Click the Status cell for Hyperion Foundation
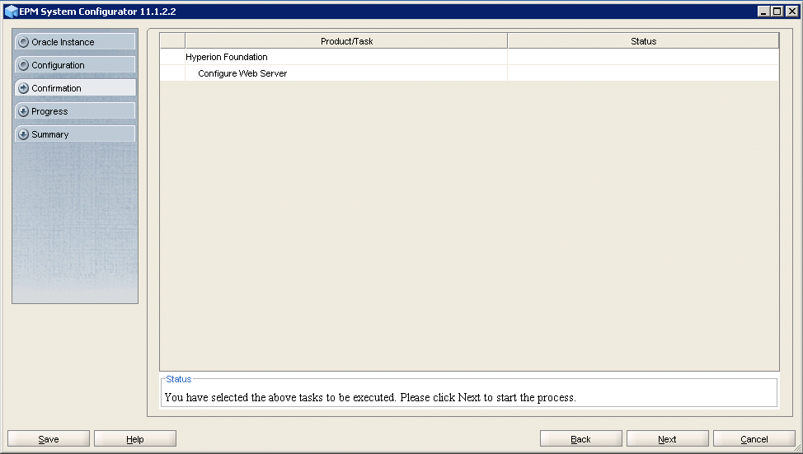This screenshot has width=803, height=454. tap(643, 57)
